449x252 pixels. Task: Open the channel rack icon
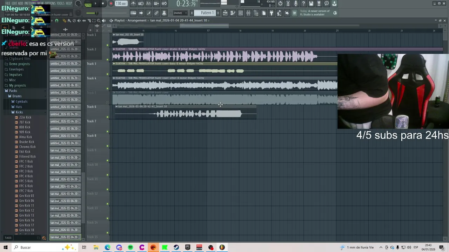click(x=241, y=13)
